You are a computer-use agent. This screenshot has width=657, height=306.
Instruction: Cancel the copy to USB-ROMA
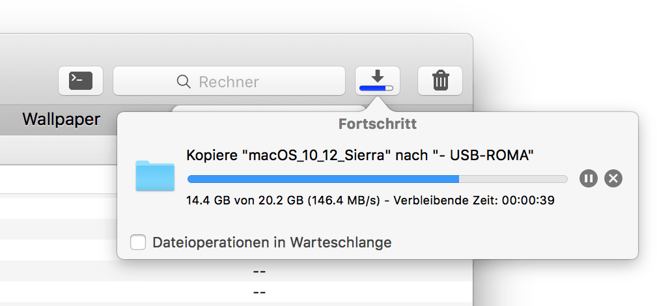[x=613, y=179]
